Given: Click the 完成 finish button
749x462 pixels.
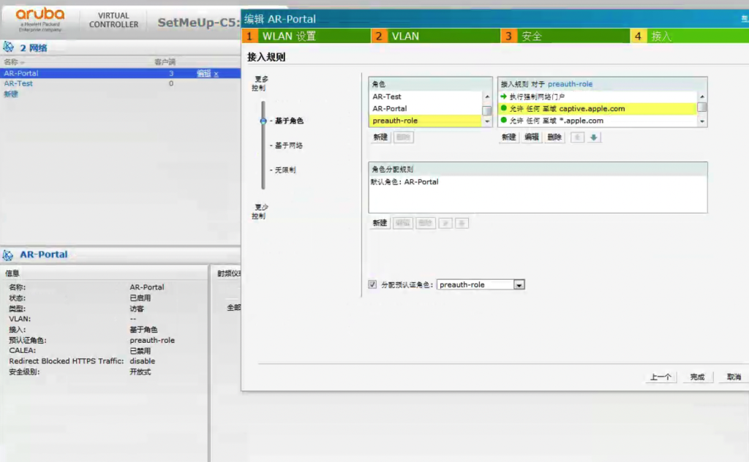Looking at the screenshot, I should pyautogui.click(x=697, y=377).
